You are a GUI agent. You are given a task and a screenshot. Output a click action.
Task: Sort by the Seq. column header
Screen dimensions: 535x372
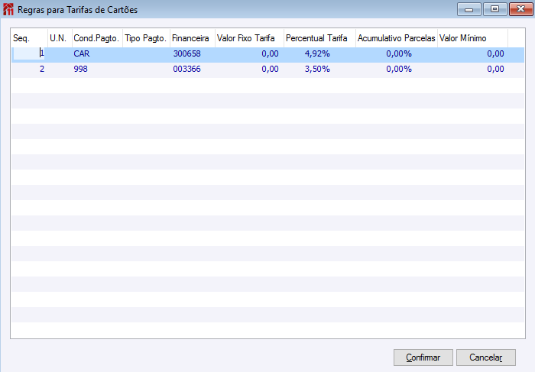click(30, 38)
